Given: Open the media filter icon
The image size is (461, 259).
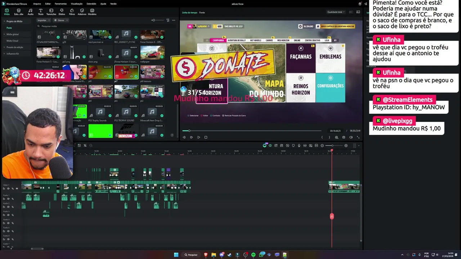Looking at the screenshot, I should click(x=168, y=20).
